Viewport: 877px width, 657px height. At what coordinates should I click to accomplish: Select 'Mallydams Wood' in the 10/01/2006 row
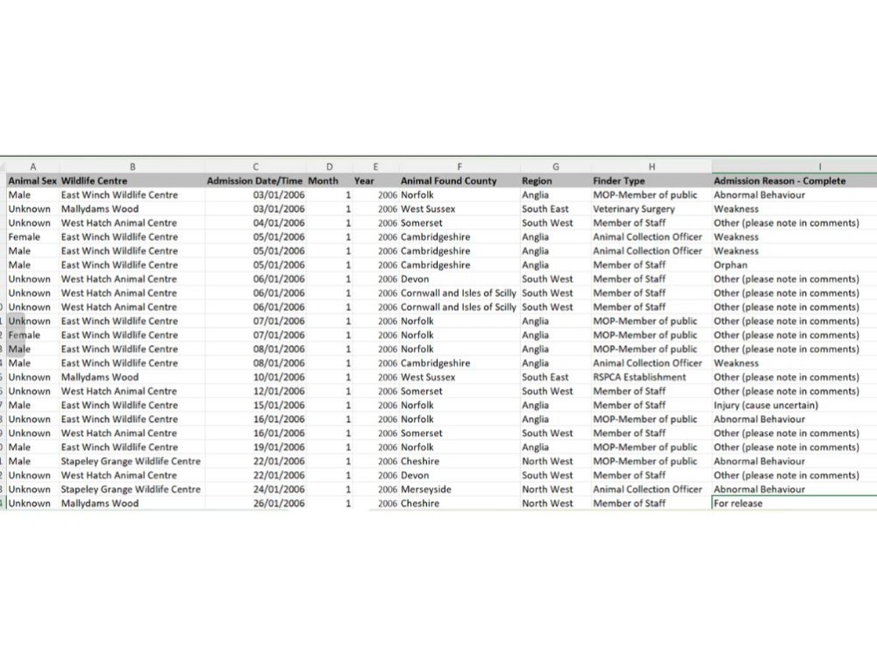pos(132,377)
